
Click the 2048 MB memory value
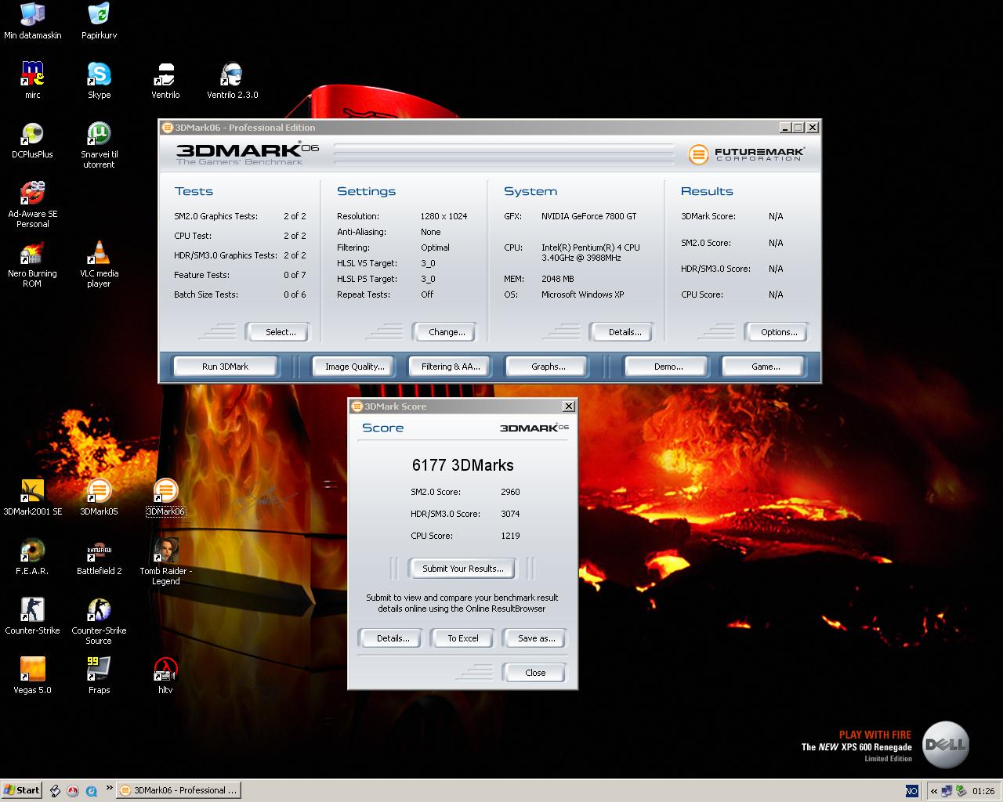pyautogui.click(x=557, y=279)
